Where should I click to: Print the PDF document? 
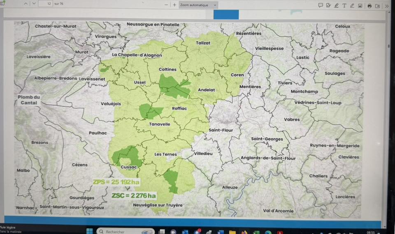pyautogui.click(x=369, y=5)
